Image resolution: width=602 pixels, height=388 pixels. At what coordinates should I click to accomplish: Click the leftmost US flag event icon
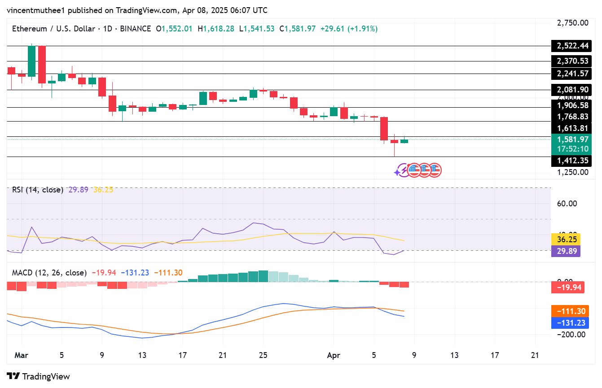(x=414, y=170)
